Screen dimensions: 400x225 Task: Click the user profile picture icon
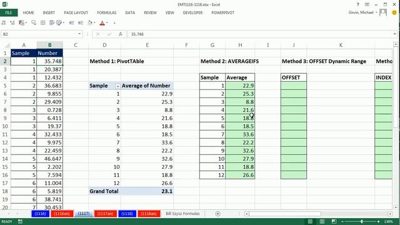point(383,12)
